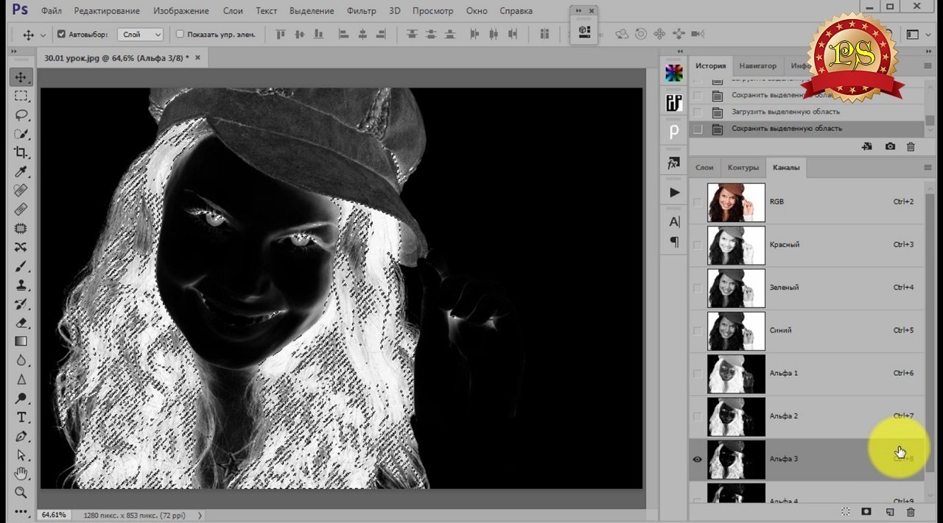Open the Слой auto-select dropdown
The width and height of the screenshot is (943, 523).
(x=141, y=35)
